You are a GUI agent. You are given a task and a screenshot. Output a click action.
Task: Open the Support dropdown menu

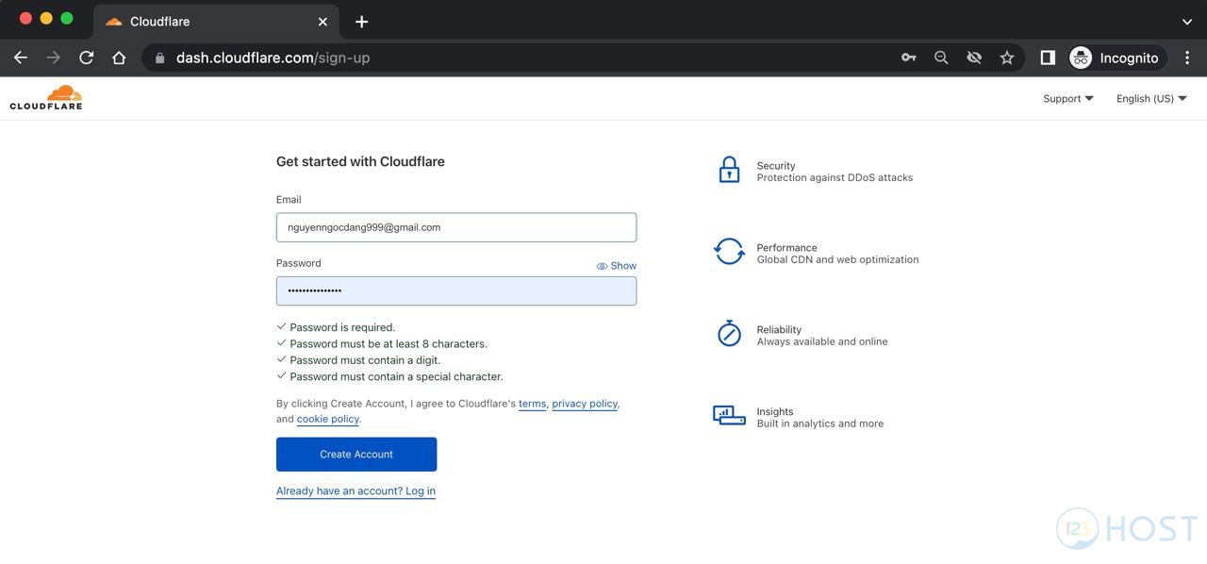1067,98
